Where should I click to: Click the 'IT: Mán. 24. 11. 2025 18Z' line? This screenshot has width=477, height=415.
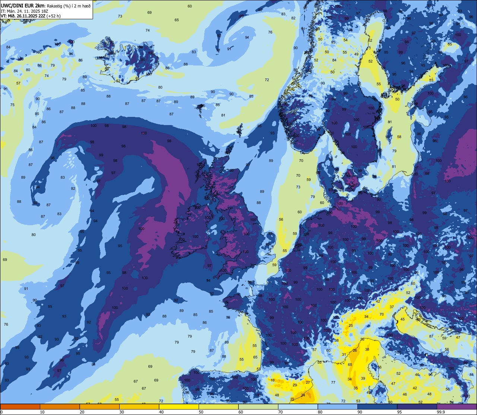pyautogui.click(x=25, y=11)
